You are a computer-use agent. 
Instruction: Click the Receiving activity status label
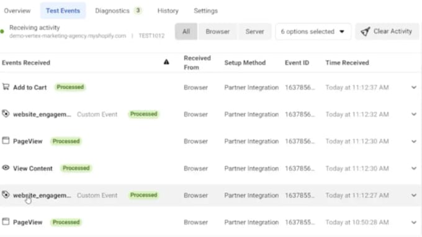35,28
